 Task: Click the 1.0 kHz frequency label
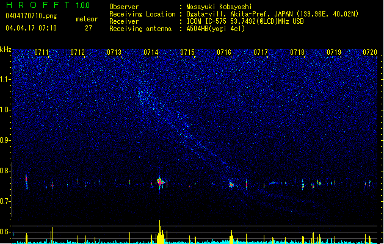tap(5, 110)
